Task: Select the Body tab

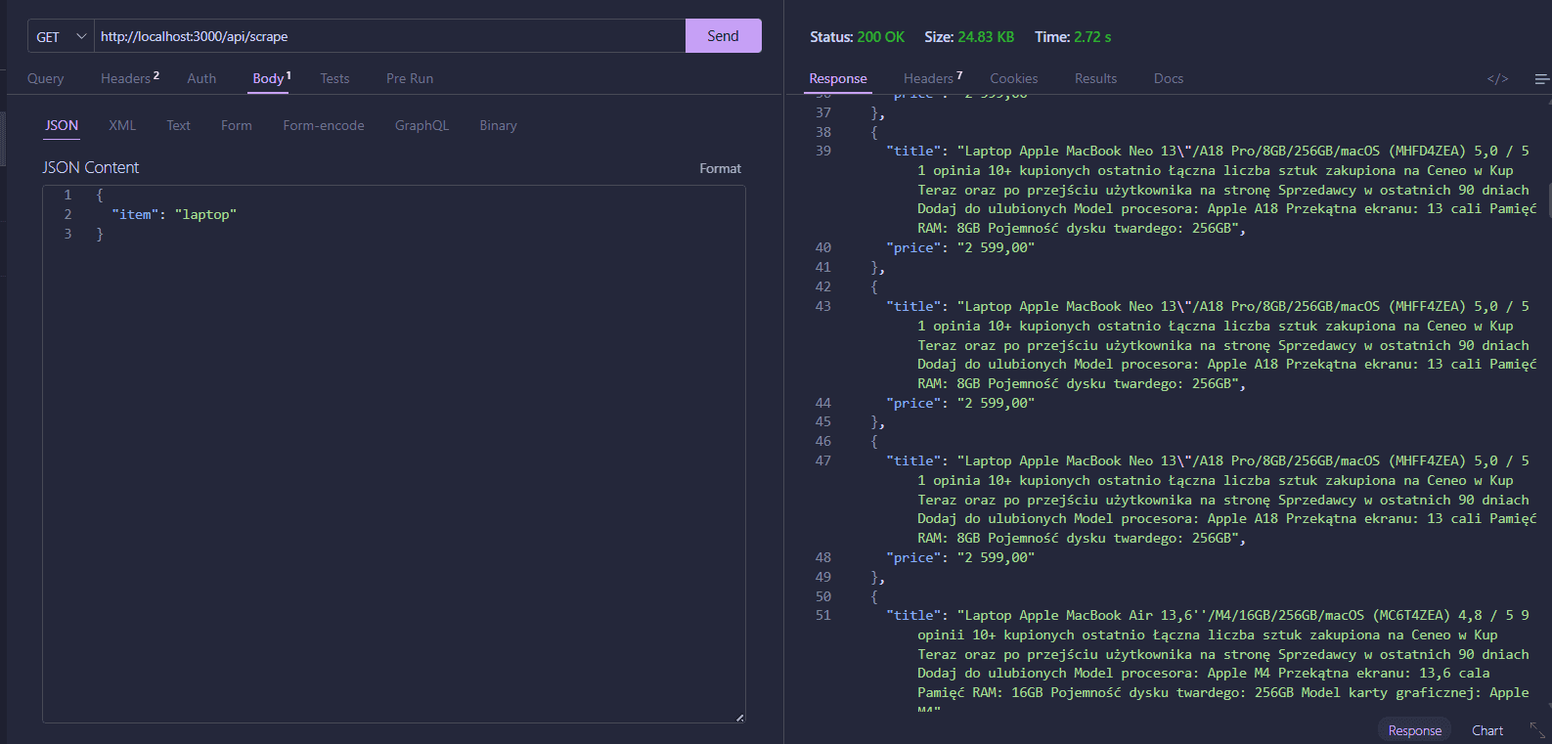Action: coord(271,78)
